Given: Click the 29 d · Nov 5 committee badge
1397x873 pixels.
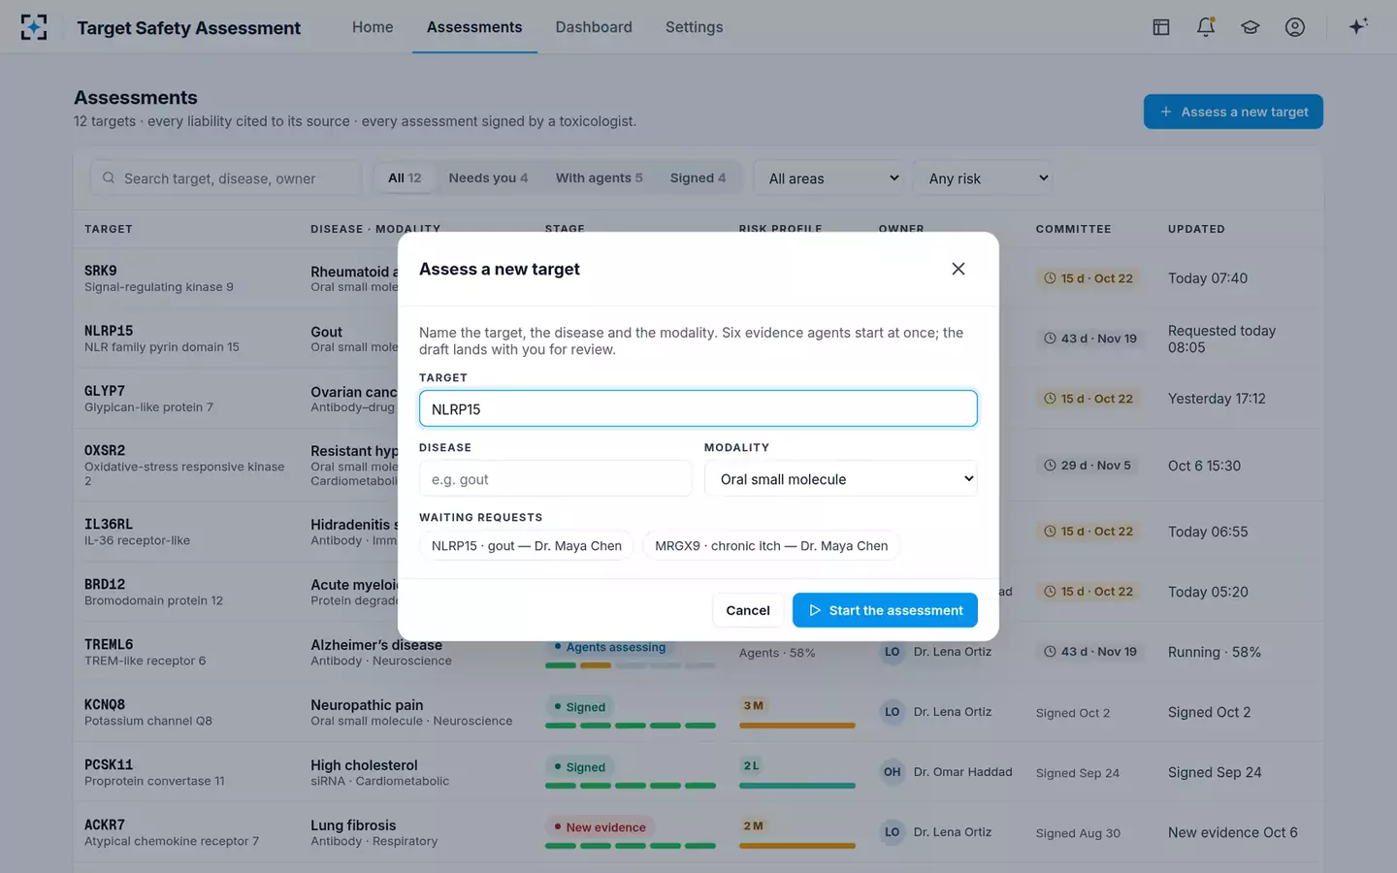Looking at the screenshot, I should pyautogui.click(x=1087, y=466).
